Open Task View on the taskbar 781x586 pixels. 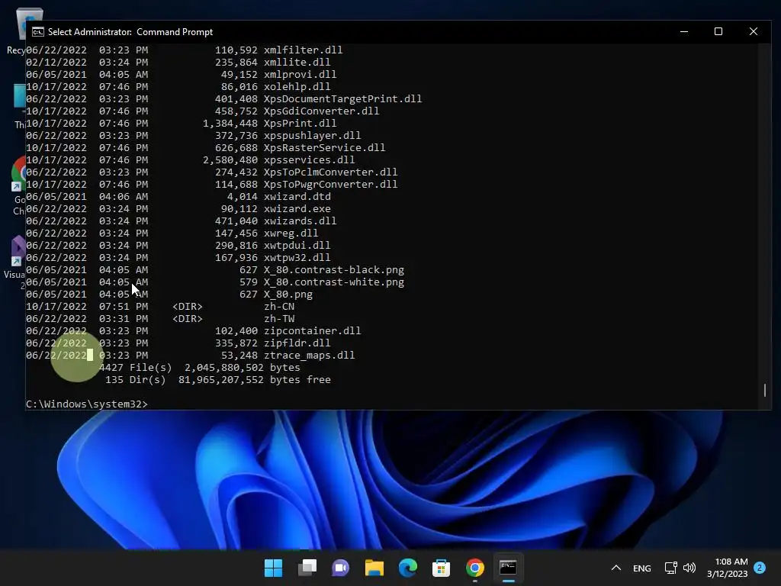point(307,568)
